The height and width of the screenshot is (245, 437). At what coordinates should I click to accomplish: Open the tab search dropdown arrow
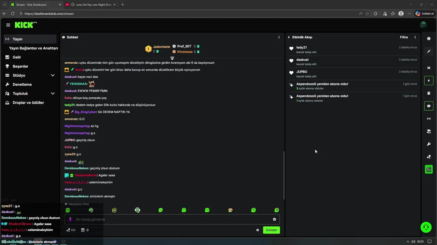[x=4, y=5]
